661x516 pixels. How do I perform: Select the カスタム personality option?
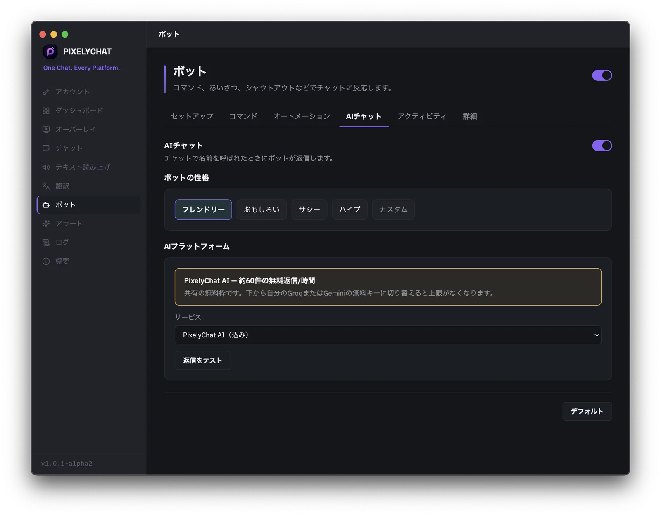click(x=393, y=210)
